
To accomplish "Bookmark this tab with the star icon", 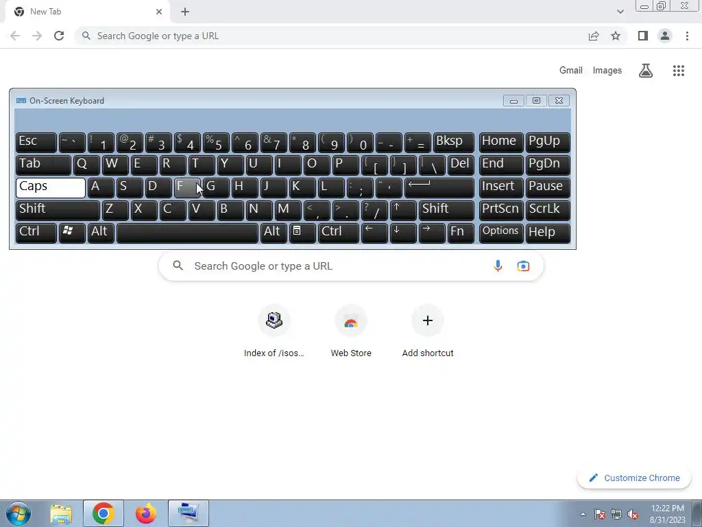I will [x=616, y=36].
